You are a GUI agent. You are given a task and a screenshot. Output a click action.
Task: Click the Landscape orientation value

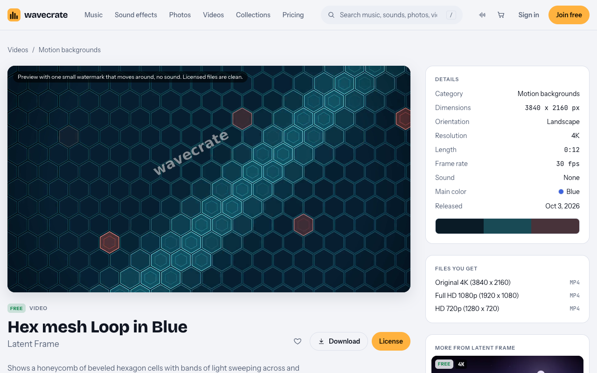tap(563, 122)
